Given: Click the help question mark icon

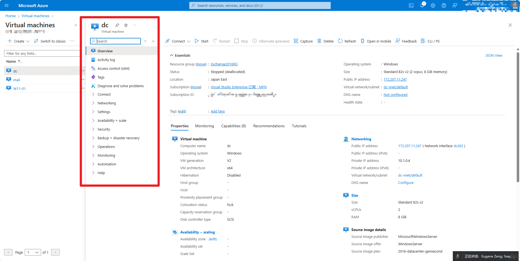Looking at the screenshot, I should (x=444, y=5).
